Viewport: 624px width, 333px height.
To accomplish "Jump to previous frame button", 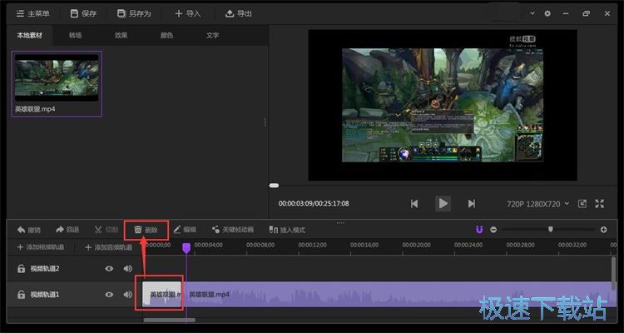I will (x=414, y=204).
